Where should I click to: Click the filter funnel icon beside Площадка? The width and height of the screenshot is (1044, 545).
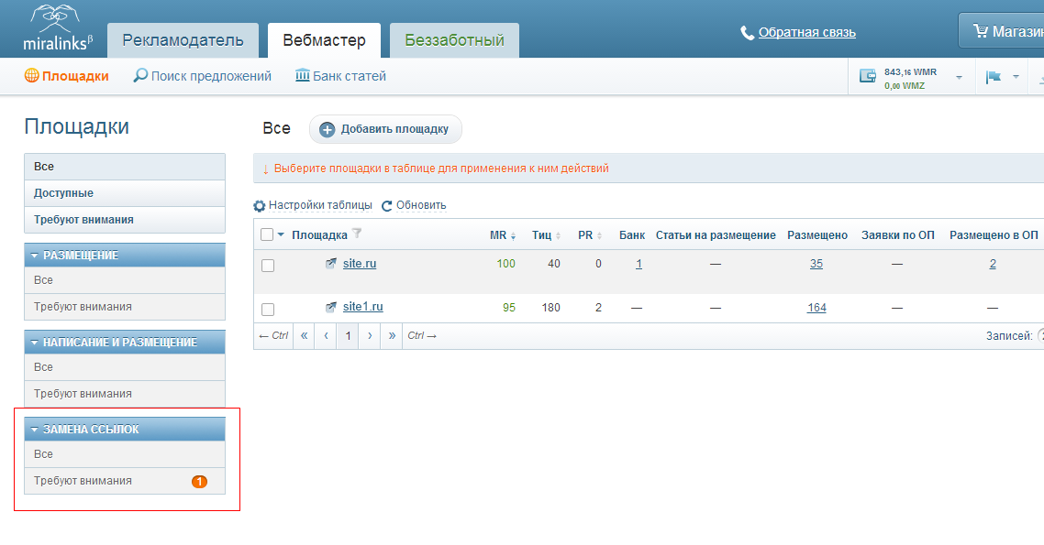click(357, 234)
